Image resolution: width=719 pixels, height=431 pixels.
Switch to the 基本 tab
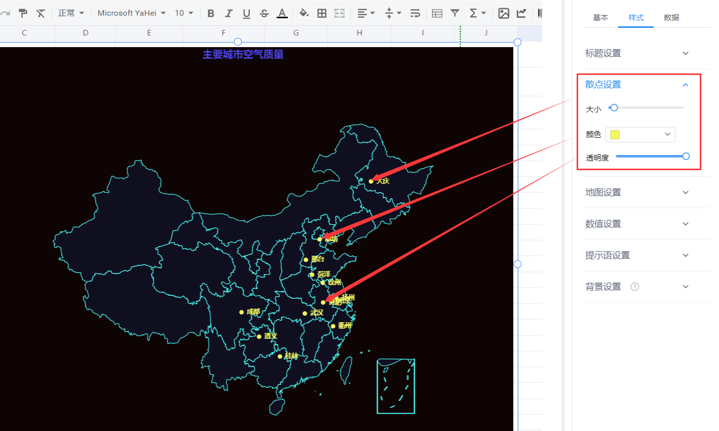600,18
